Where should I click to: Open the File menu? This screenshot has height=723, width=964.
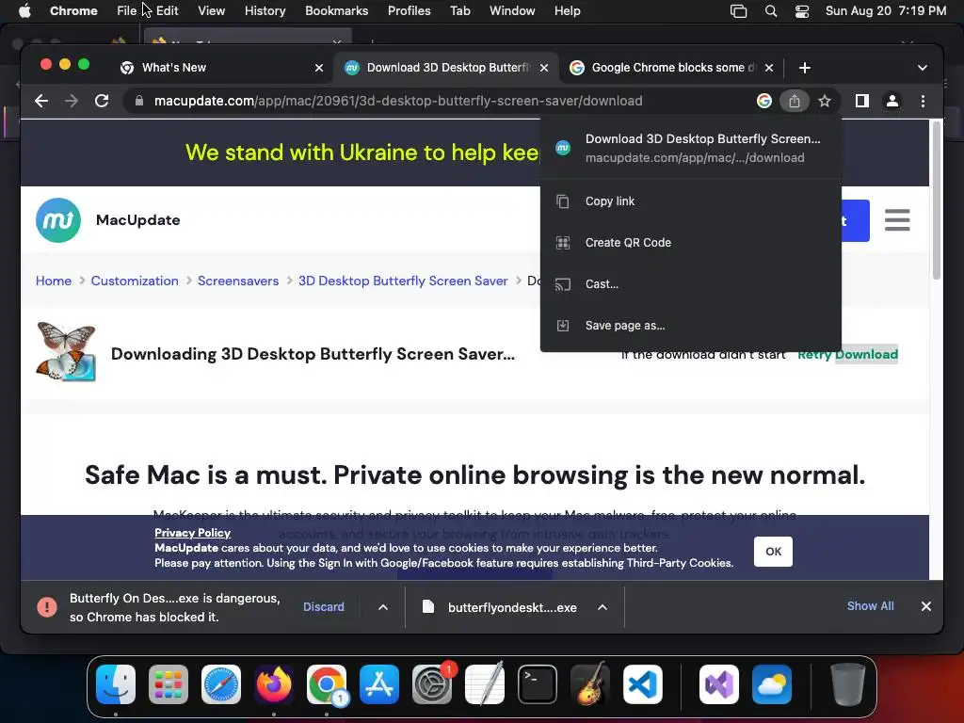tap(127, 11)
